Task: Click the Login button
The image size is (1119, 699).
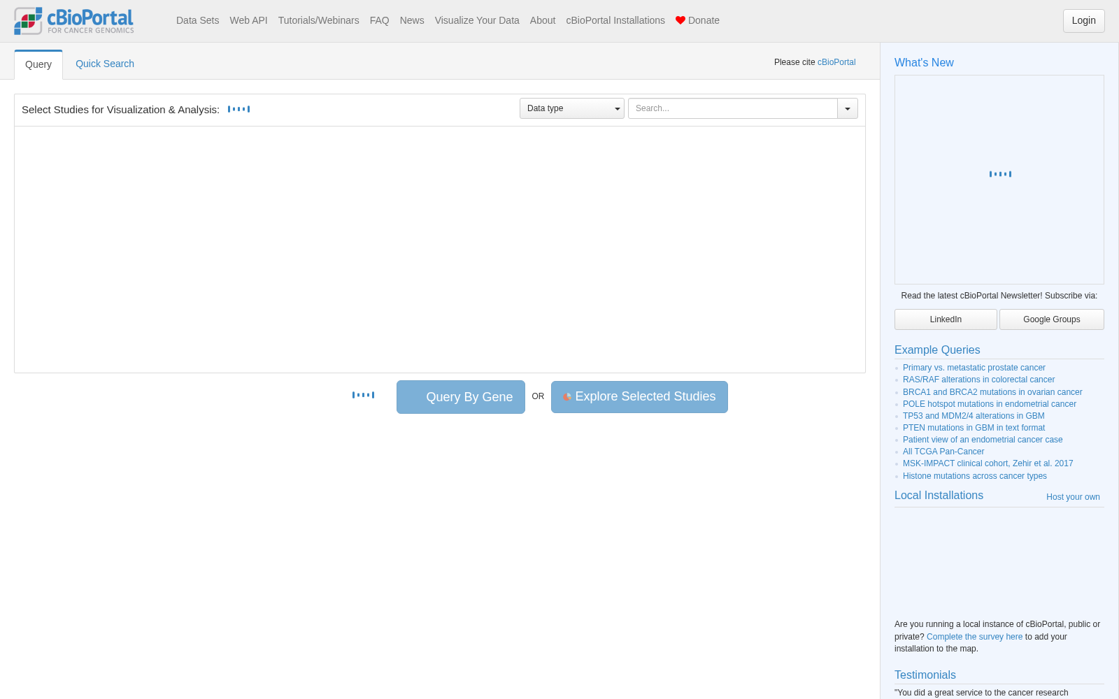Action: click(1083, 20)
